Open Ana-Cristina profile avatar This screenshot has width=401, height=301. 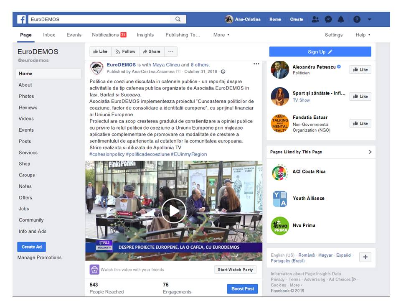click(229, 19)
